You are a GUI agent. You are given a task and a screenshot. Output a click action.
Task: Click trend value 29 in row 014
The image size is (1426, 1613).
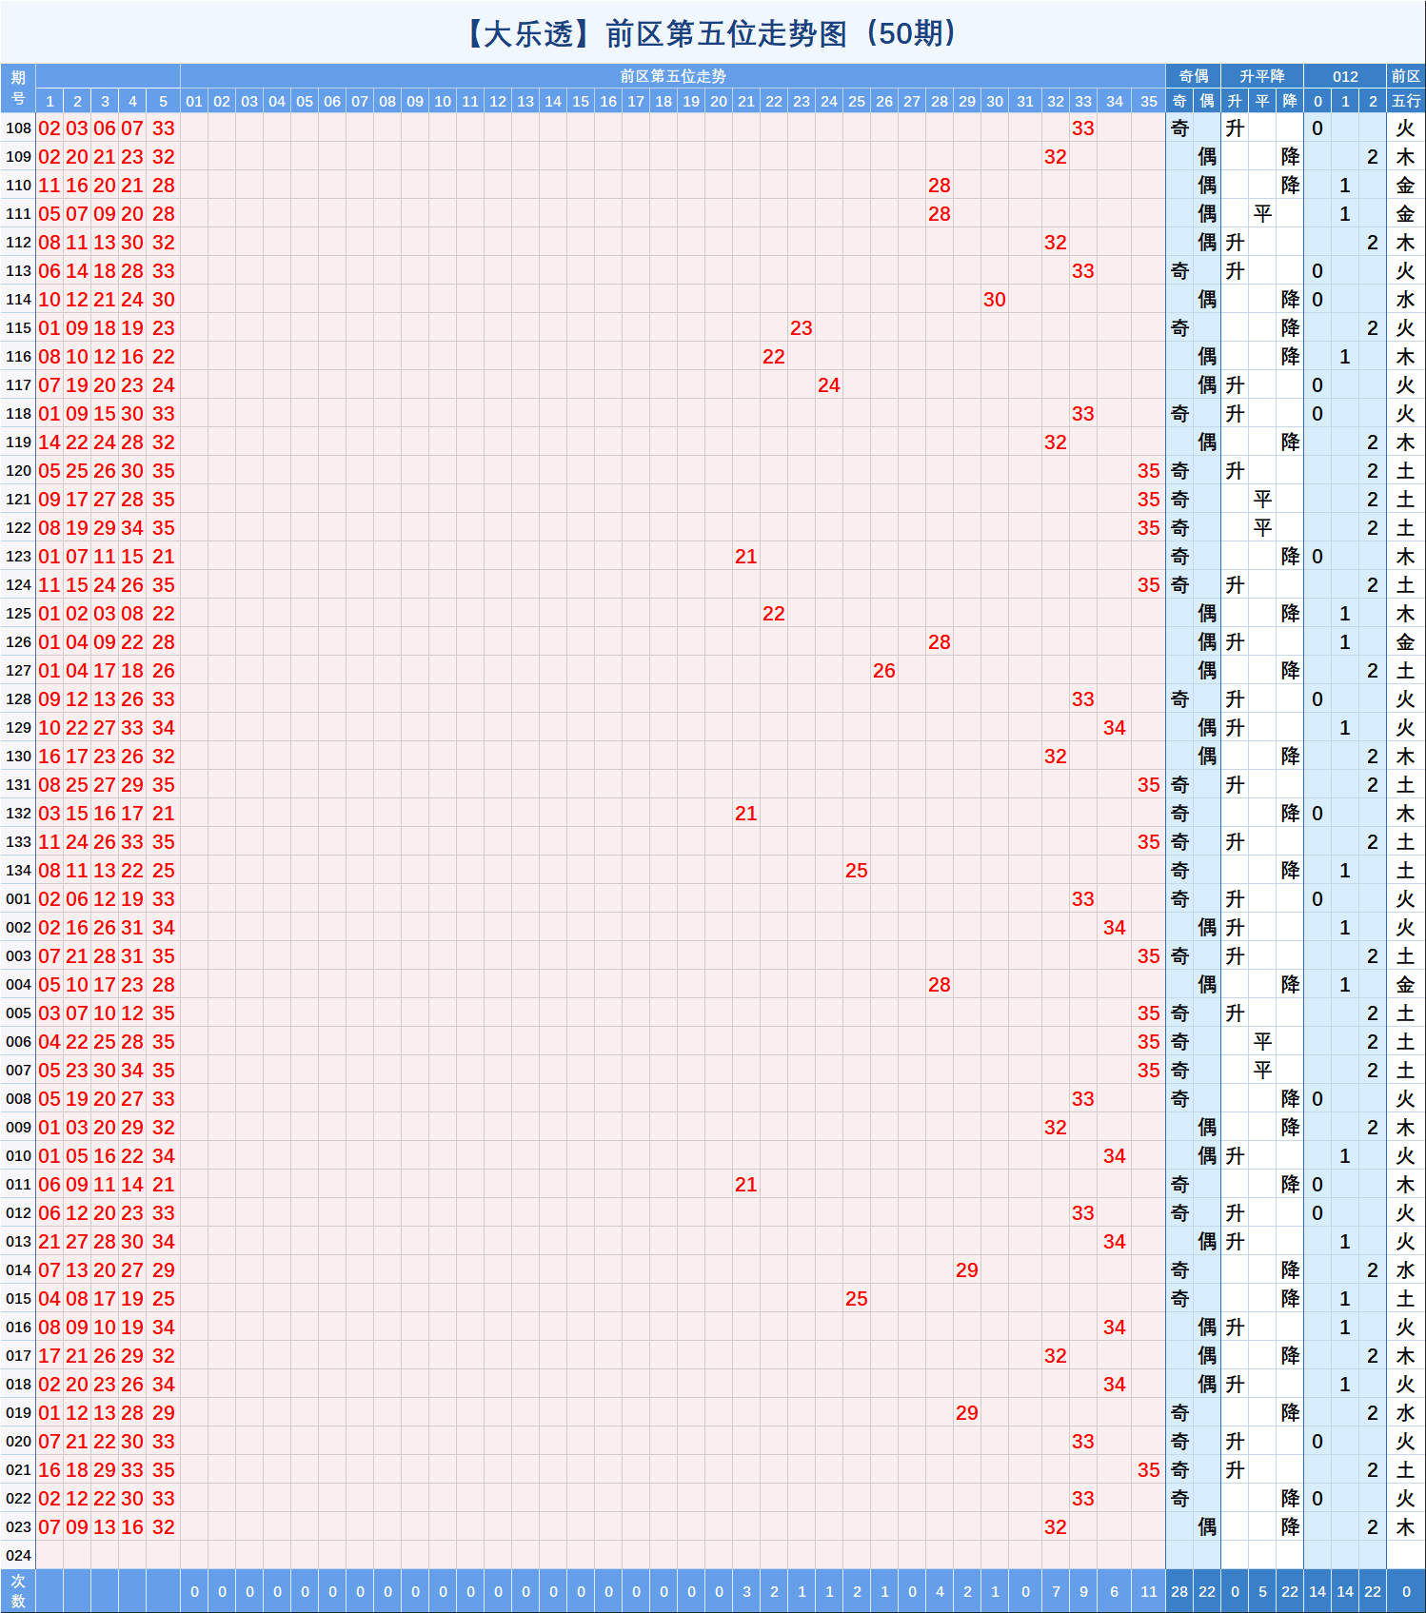click(x=967, y=1269)
